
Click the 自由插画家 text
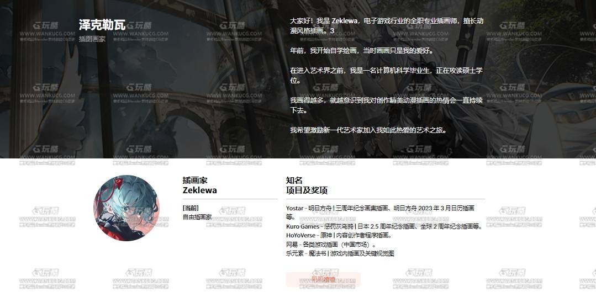[197, 218]
